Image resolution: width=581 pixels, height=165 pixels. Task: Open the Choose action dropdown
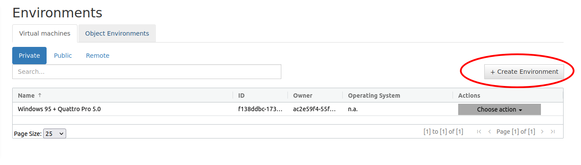click(499, 109)
